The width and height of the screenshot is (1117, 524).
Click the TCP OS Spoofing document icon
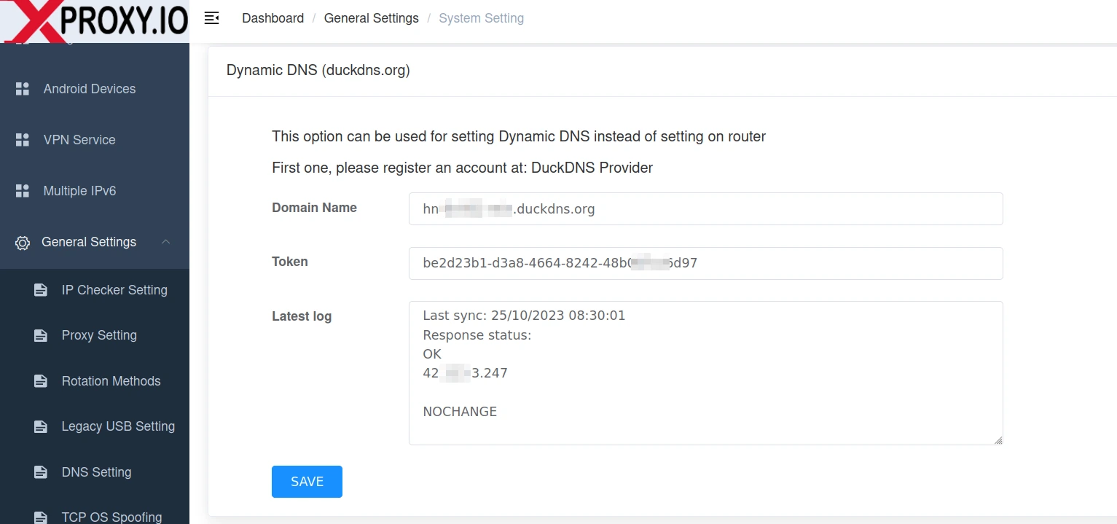click(x=41, y=517)
